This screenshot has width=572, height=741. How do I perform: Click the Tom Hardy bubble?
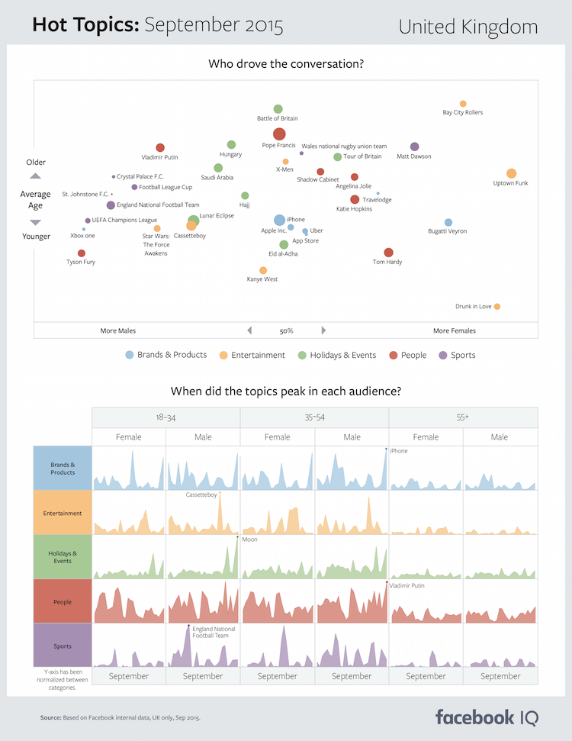point(388,253)
